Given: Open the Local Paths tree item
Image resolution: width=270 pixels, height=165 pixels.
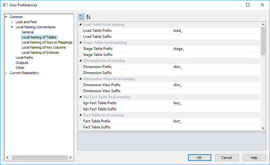Looking at the screenshot, I should (24, 58).
